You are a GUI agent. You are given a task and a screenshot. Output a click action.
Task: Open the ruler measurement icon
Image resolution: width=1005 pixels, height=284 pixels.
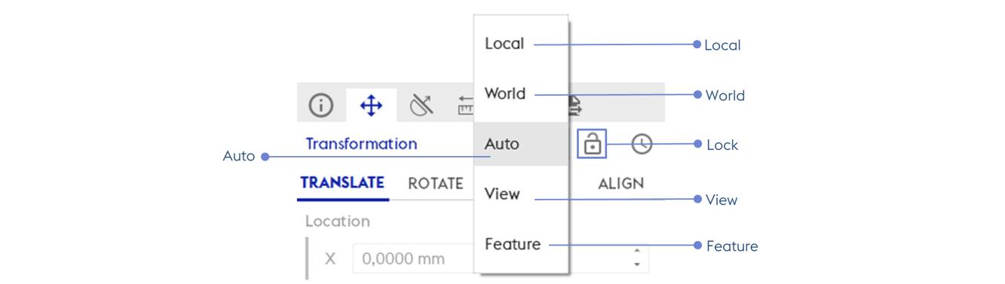click(465, 105)
